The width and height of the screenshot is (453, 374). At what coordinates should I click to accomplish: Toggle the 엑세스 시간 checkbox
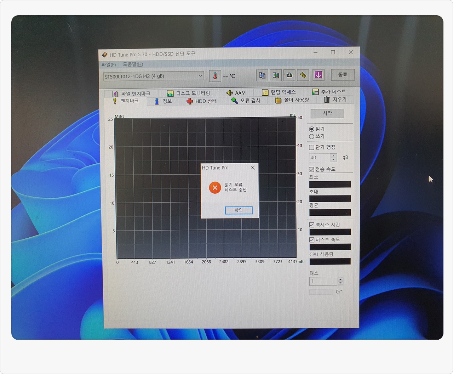[312, 225]
